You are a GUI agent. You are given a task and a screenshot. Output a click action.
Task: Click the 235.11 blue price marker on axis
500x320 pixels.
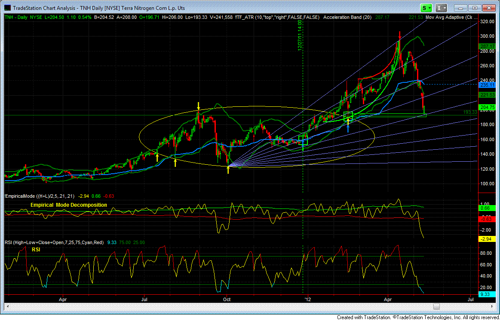click(487, 85)
